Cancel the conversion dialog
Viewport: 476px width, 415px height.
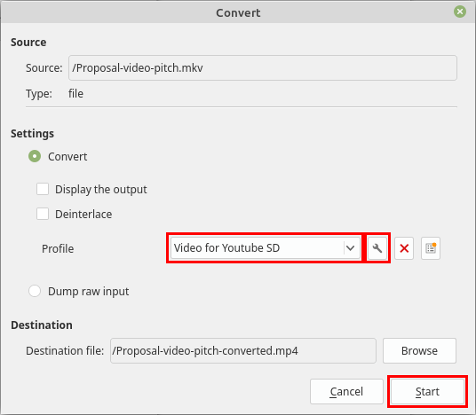pyautogui.click(x=346, y=391)
